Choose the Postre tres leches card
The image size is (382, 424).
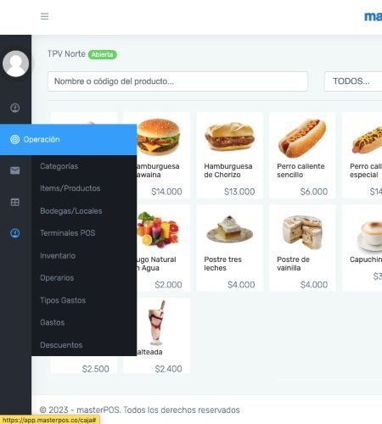click(x=230, y=248)
